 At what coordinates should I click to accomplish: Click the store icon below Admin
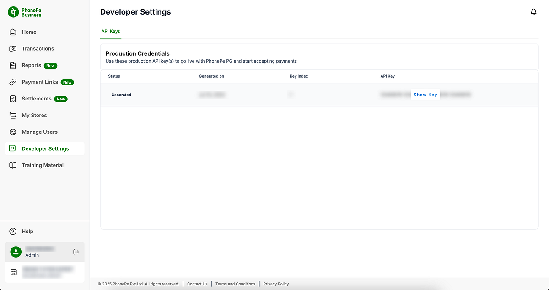click(x=14, y=273)
